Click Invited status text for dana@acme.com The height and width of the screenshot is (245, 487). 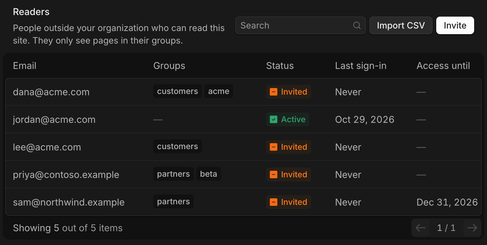click(294, 92)
